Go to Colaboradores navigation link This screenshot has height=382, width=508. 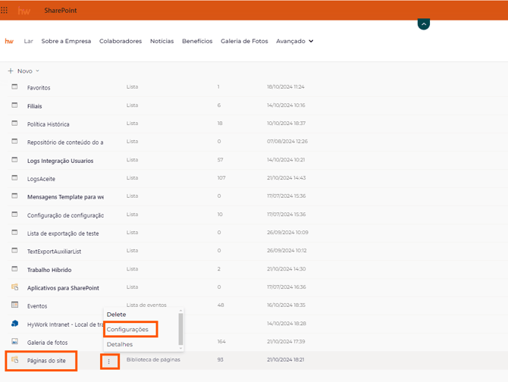click(121, 42)
